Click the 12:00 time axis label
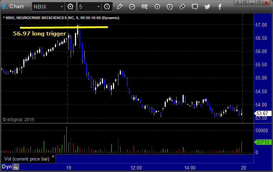This screenshot has height=172, width=273. point(136,168)
